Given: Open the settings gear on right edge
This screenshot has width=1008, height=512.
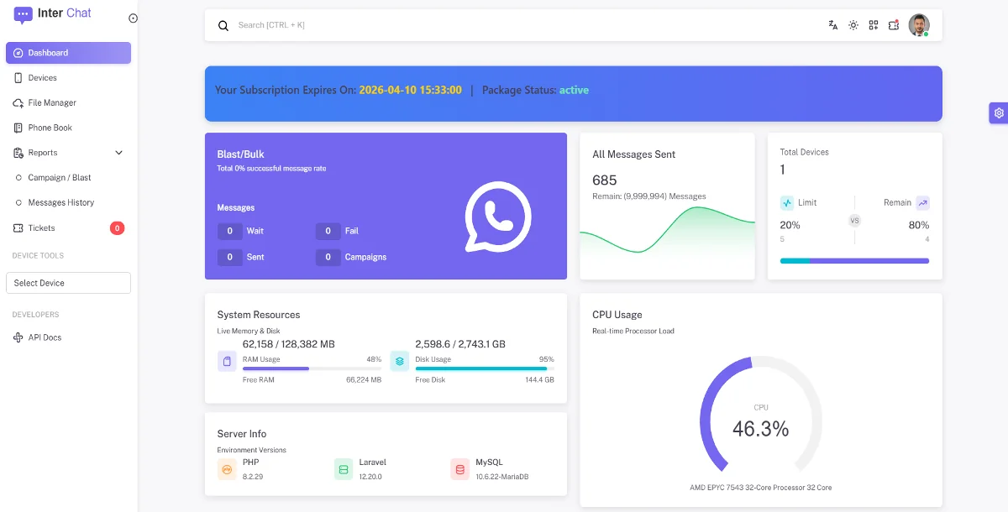Looking at the screenshot, I should 998,113.
